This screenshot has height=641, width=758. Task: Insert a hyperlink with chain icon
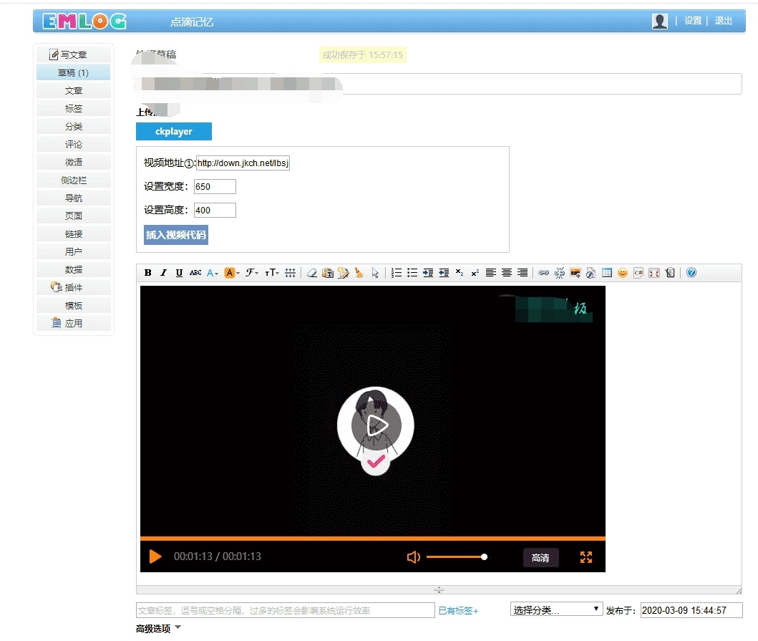point(544,273)
